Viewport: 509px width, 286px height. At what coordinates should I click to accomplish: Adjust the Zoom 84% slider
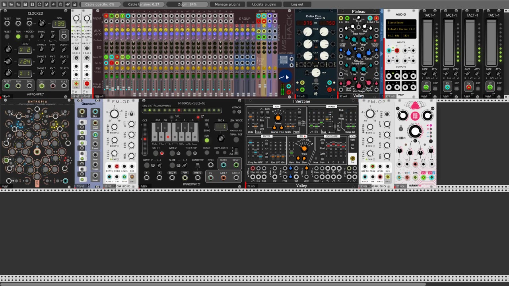click(x=187, y=4)
